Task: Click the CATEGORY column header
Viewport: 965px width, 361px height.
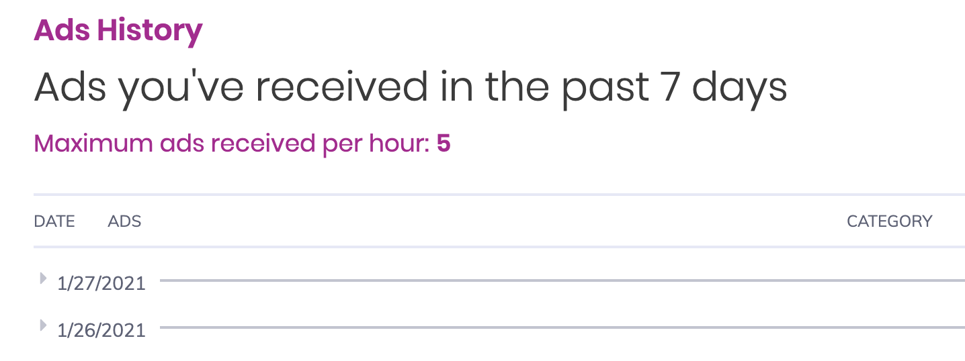Action: 889,221
